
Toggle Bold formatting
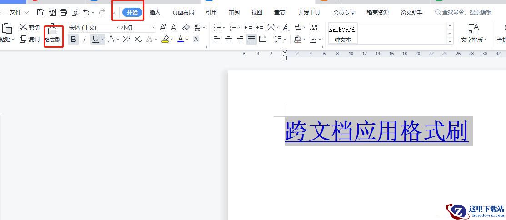pyautogui.click(x=73, y=40)
